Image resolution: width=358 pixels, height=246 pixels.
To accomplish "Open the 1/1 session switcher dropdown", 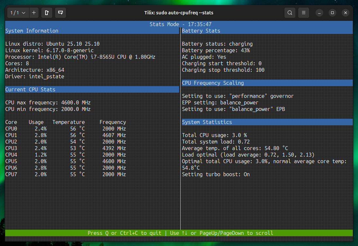I will (x=18, y=13).
